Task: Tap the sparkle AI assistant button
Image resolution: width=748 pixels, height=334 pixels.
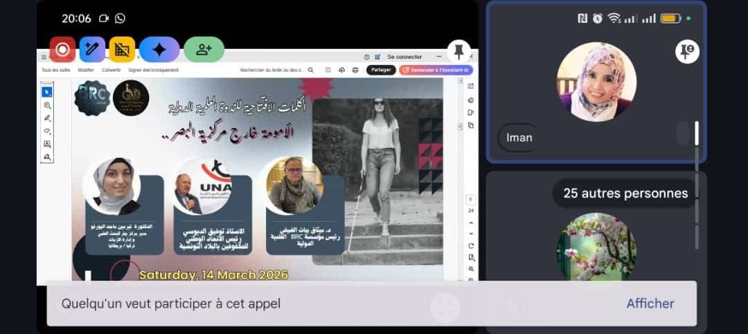Action: click(159, 50)
